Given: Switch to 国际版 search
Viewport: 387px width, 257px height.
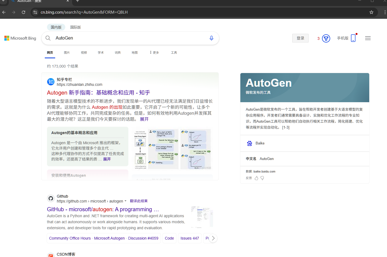Looking at the screenshot, I should [x=75, y=27].
